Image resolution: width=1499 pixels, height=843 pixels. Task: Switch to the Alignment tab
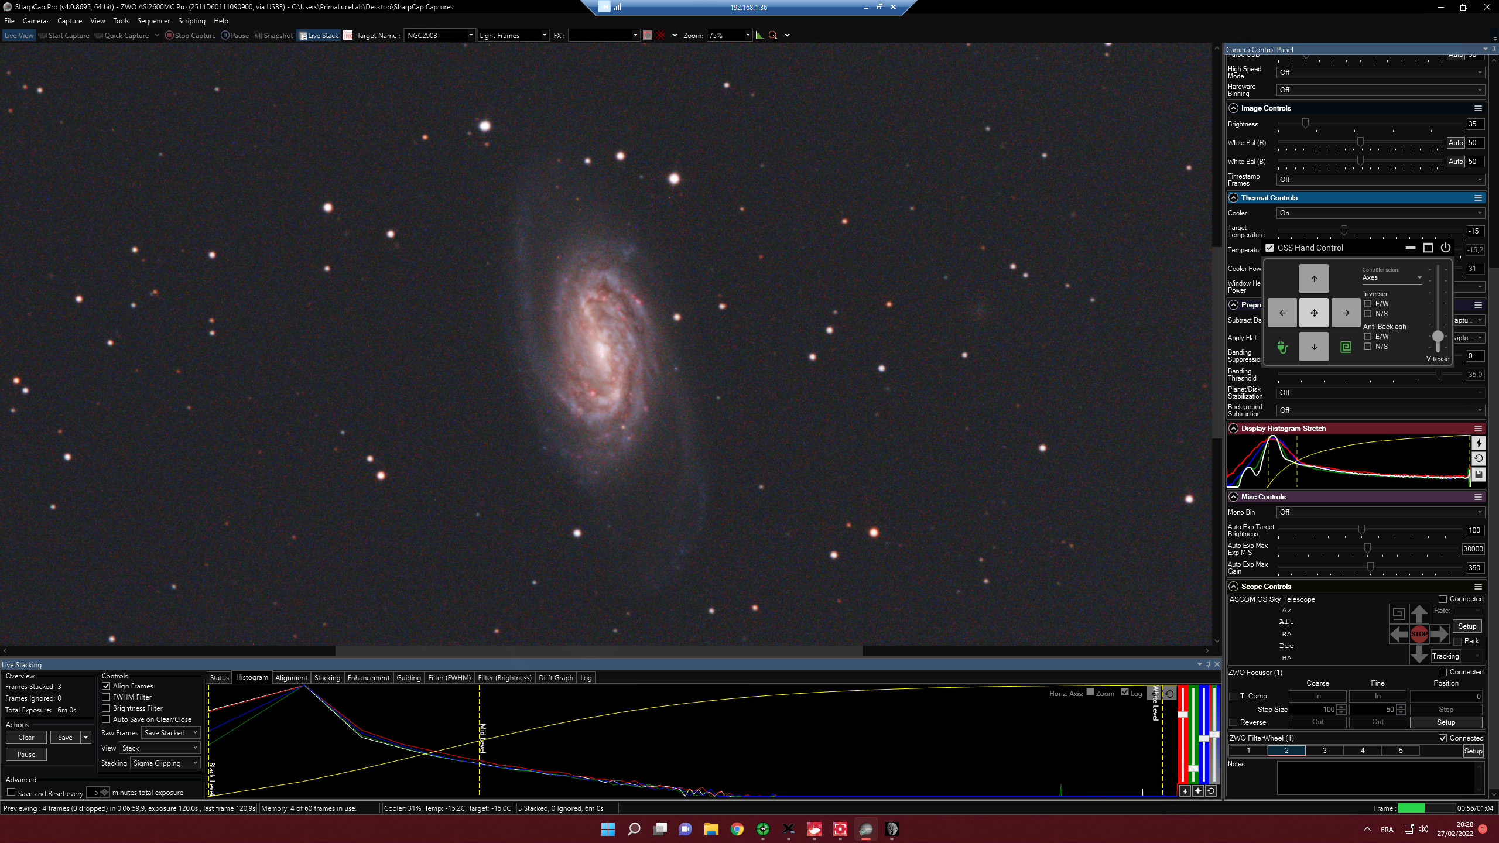(x=291, y=678)
